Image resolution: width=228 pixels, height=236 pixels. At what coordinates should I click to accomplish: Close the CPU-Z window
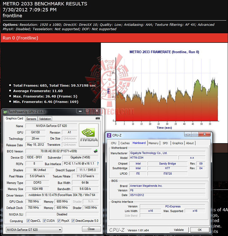click(205, 134)
